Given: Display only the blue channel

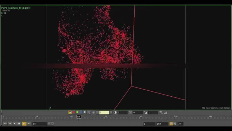Looking at the screenshot, I should 81,112.
